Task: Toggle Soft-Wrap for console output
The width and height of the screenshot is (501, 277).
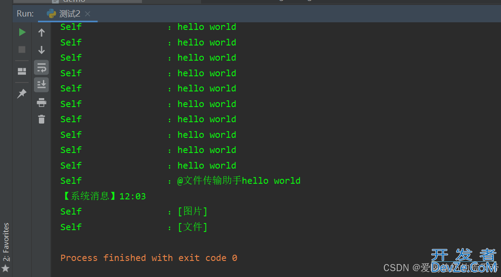Action: (42, 67)
